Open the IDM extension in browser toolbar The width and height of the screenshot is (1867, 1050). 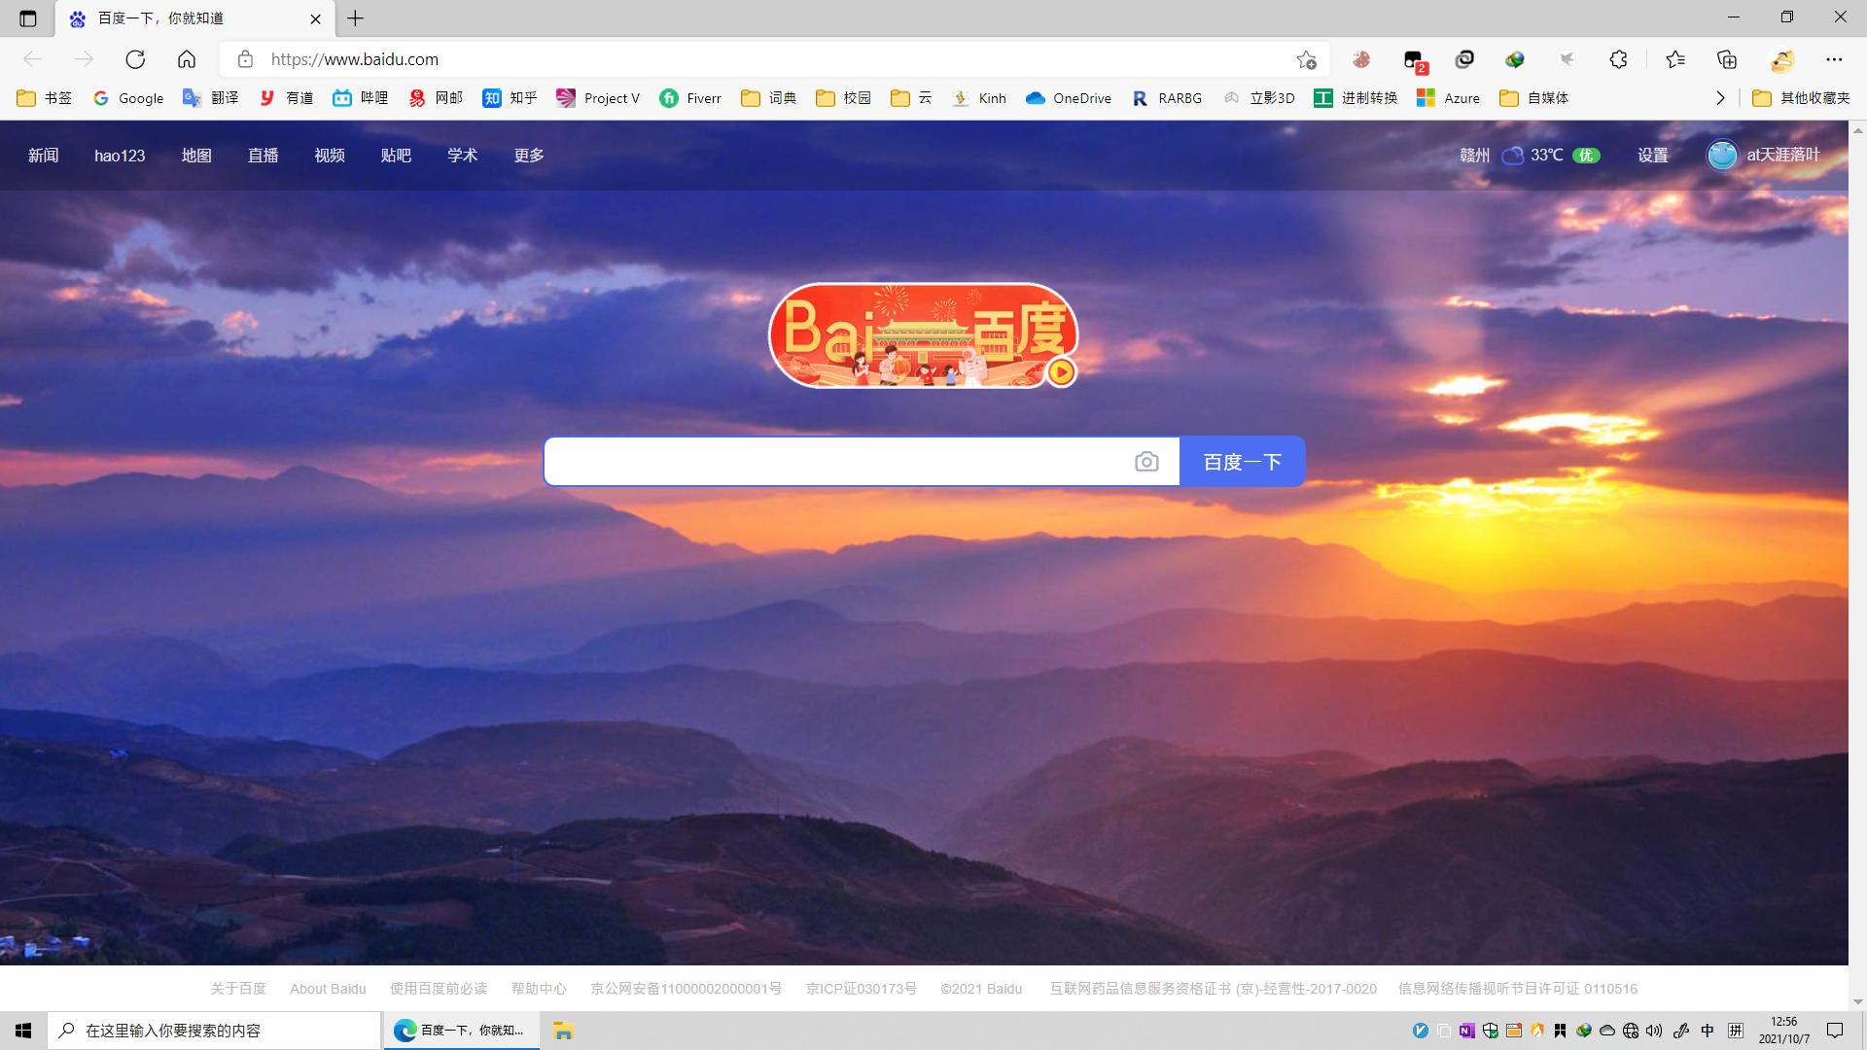click(1515, 59)
